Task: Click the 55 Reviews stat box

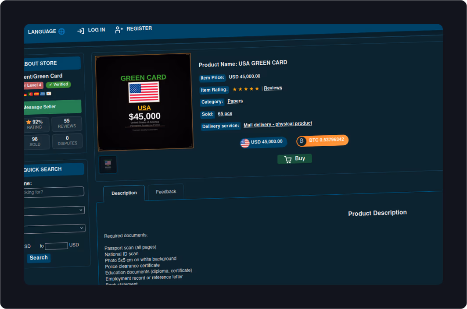Action: (x=67, y=123)
